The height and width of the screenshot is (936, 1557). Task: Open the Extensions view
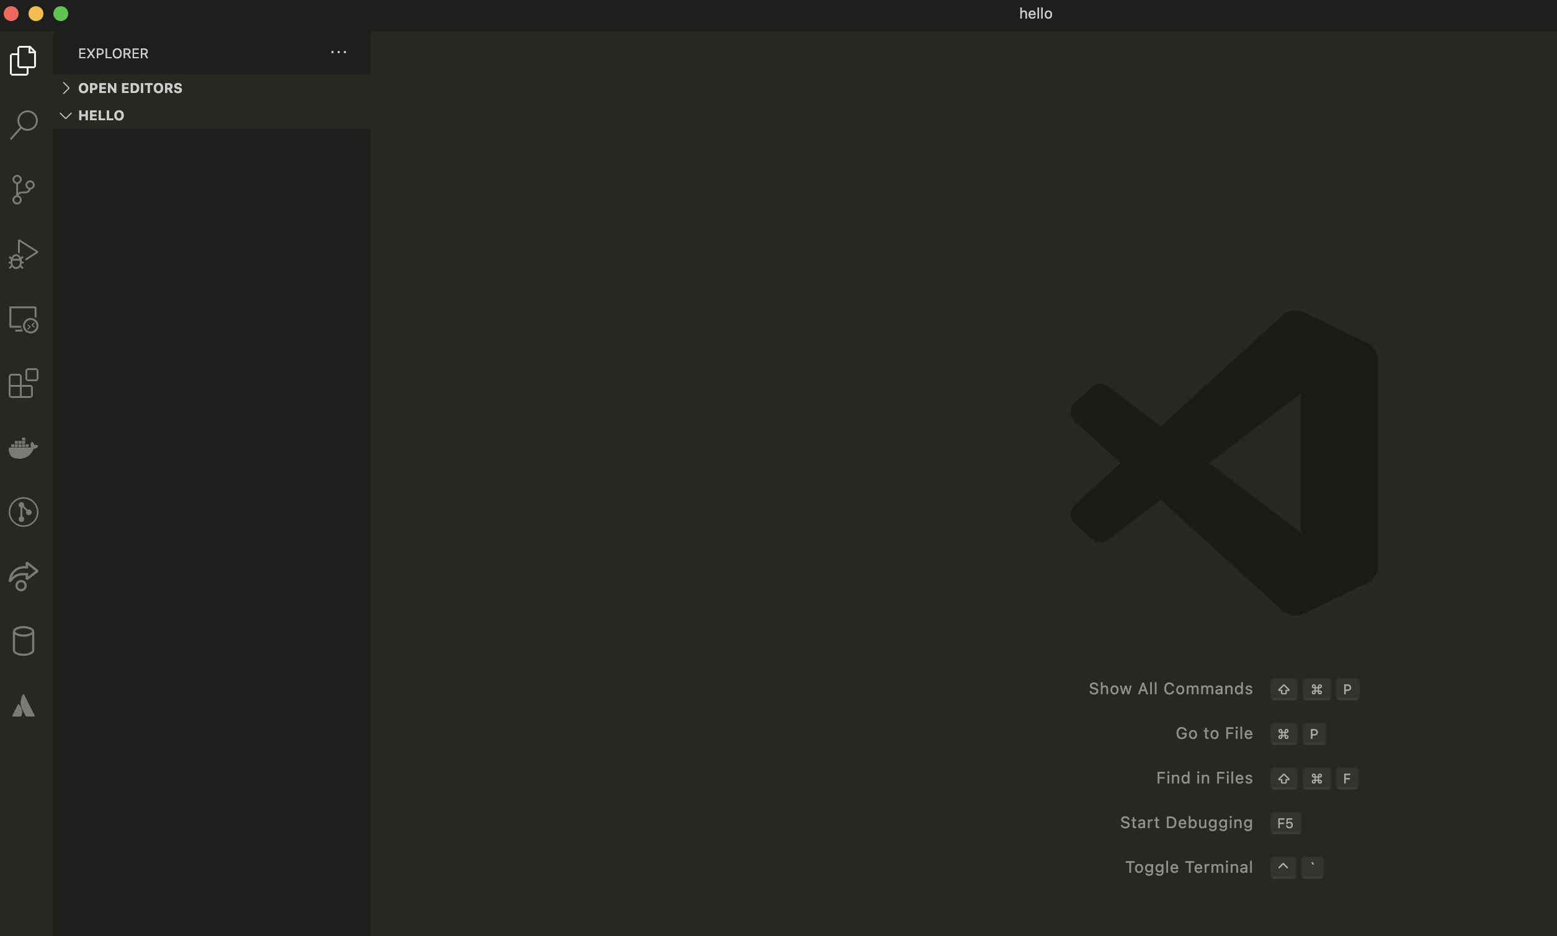click(24, 384)
